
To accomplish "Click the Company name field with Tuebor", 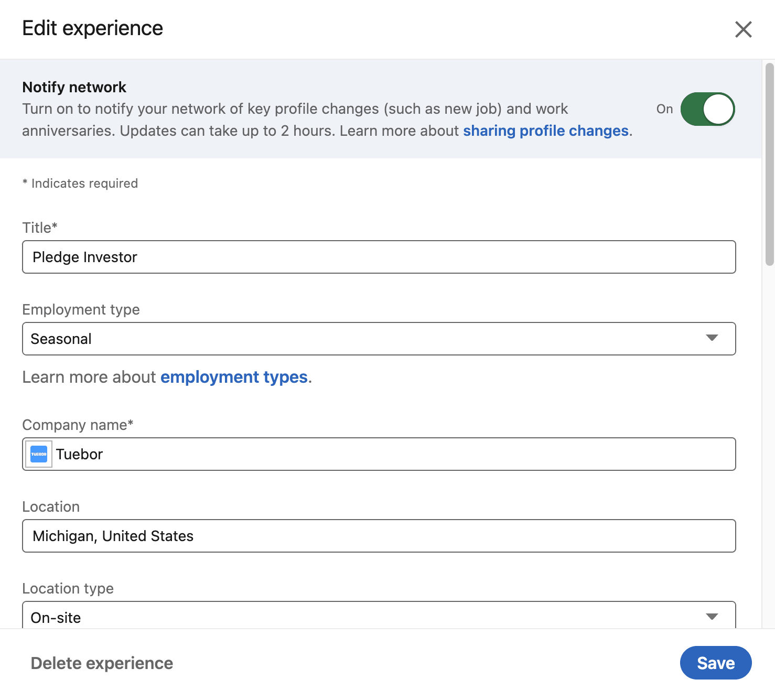I will [379, 454].
